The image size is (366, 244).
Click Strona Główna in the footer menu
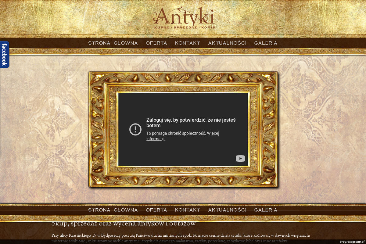pos(113,210)
